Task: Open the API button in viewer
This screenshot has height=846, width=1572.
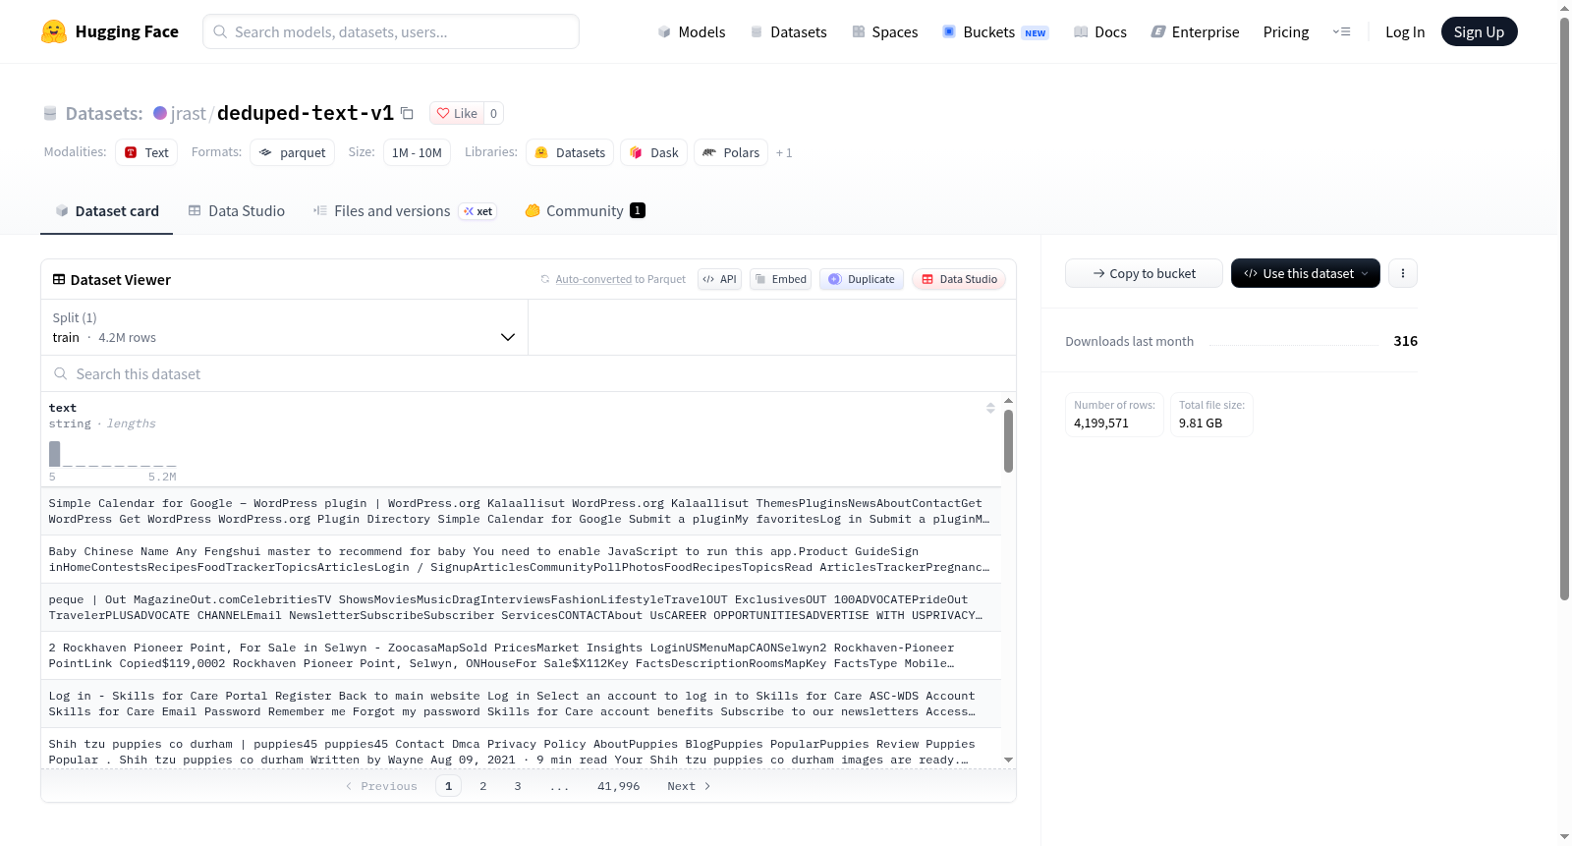Action: coord(719,279)
